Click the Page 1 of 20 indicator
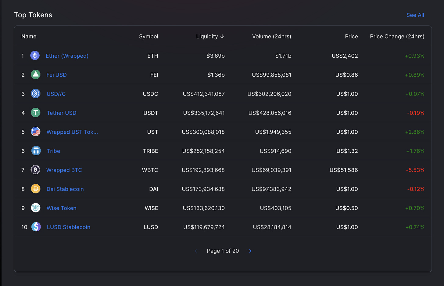 pos(223,251)
